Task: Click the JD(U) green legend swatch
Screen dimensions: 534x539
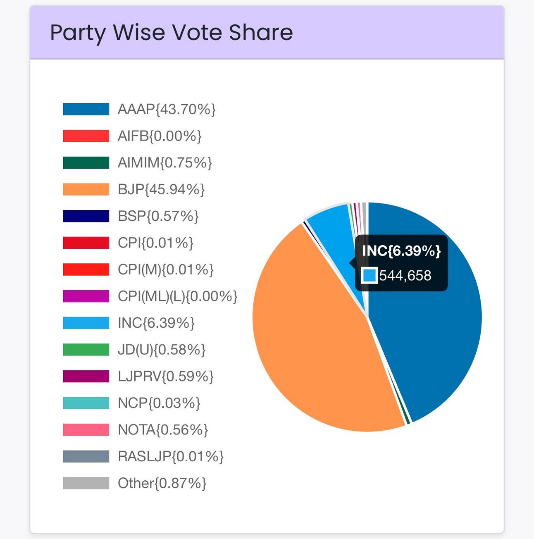Action: pyautogui.click(x=86, y=350)
